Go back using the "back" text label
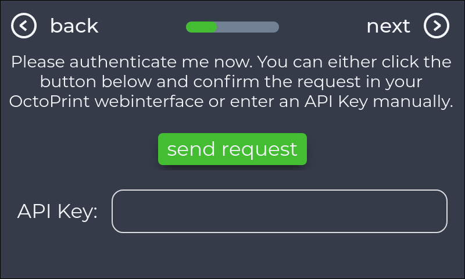The height and width of the screenshot is (279, 465). (74, 26)
